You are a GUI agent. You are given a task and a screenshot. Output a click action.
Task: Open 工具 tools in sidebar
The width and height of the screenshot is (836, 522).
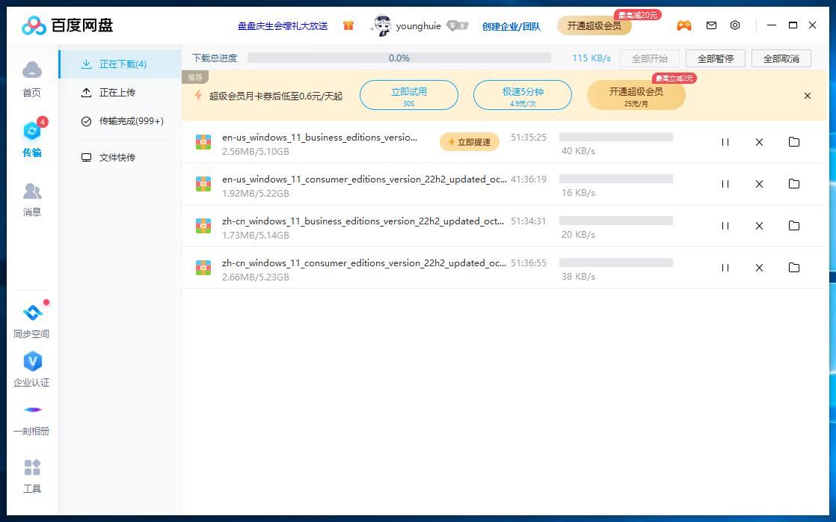point(31,476)
